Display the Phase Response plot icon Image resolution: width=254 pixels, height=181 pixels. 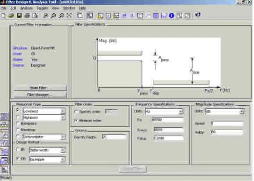point(108,16)
